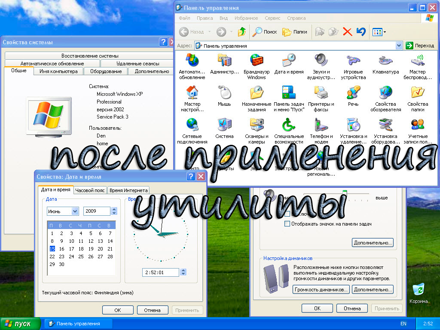
Task: Click Отмена in the sound properties dialog
Action: click(x=352, y=309)
